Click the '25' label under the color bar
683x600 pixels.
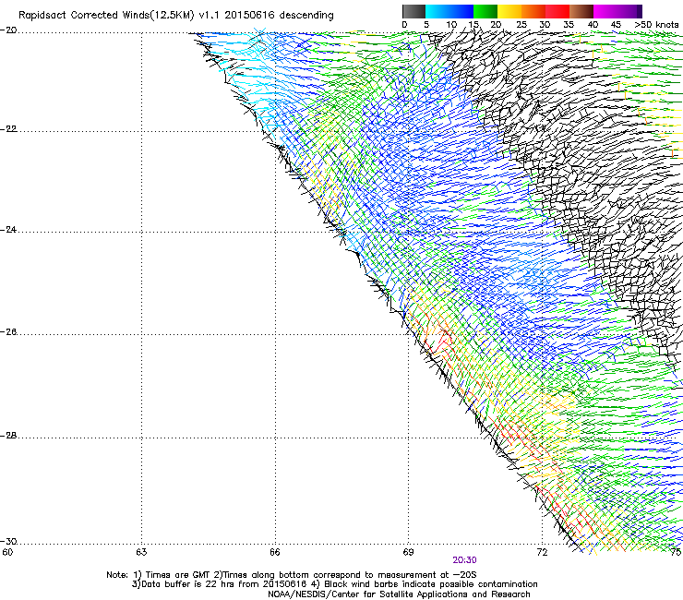click(521, 25)
